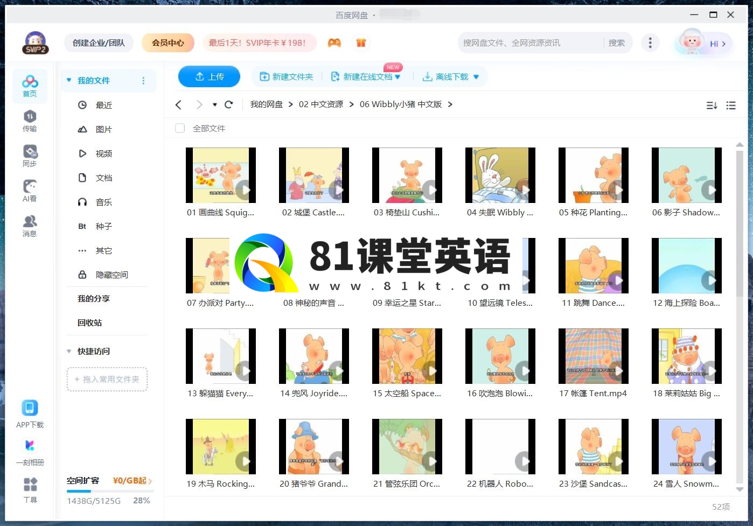Collapse the 快捷访问 section arrow
This screenshot has height=526, width=753.
coord(69,351)
